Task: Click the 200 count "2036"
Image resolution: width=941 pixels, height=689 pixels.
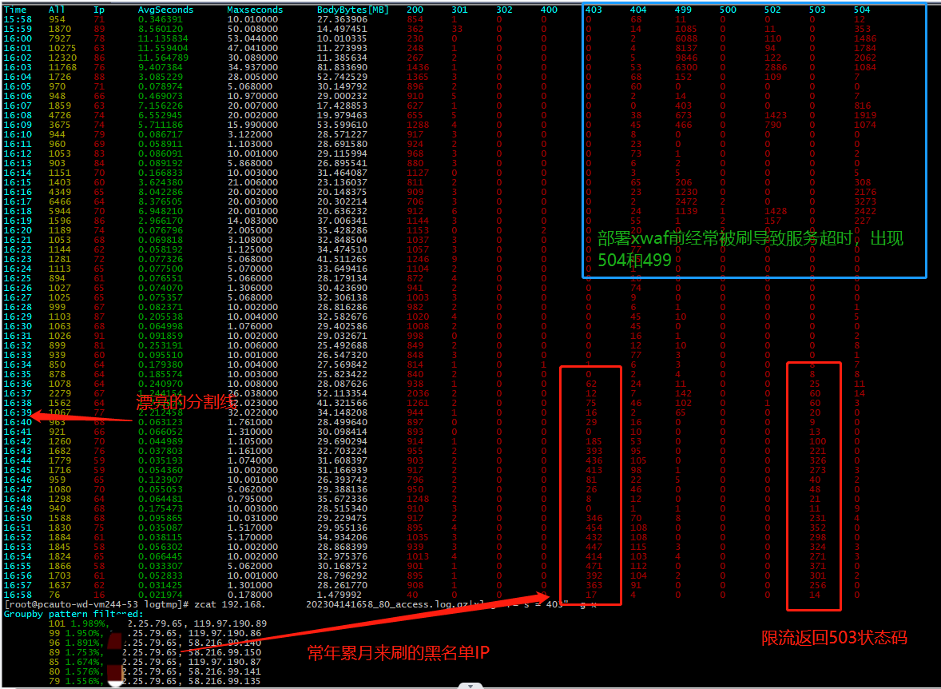Action: click(418, 393)
